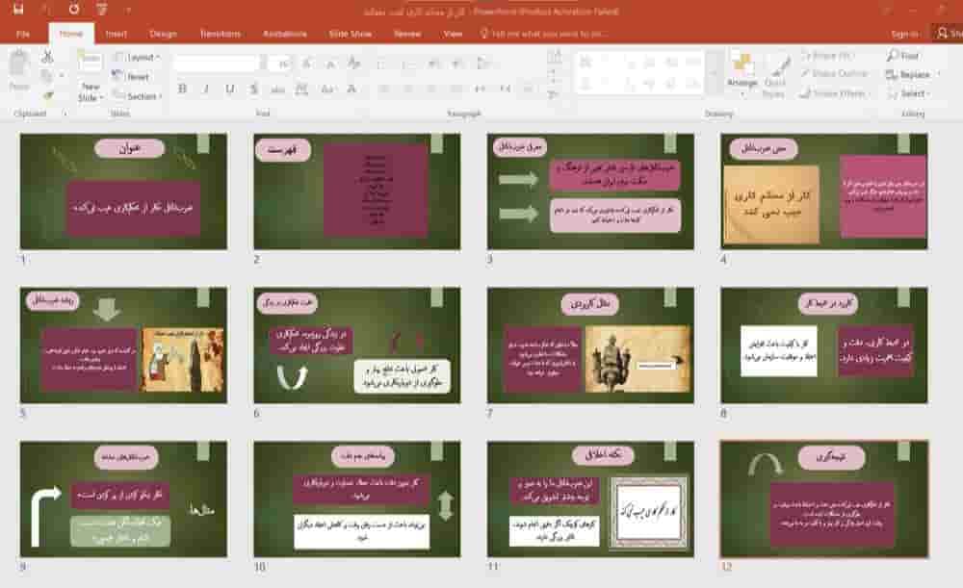Click the Share person icon
Image resolution: width=963 pixels, height=588 pixels.
point(943,33)
